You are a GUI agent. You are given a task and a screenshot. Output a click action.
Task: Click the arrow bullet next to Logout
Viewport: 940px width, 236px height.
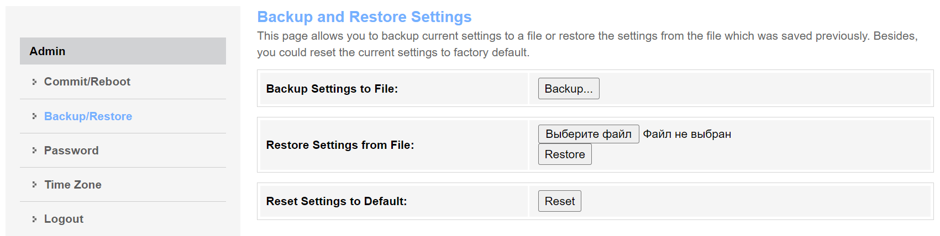[x=34, y=219]
